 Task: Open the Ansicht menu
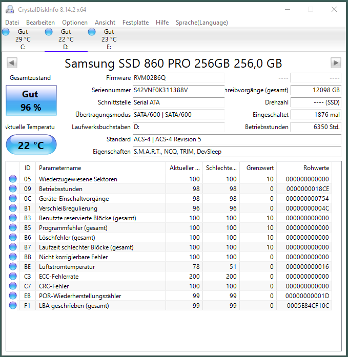[x=105, y=23]
